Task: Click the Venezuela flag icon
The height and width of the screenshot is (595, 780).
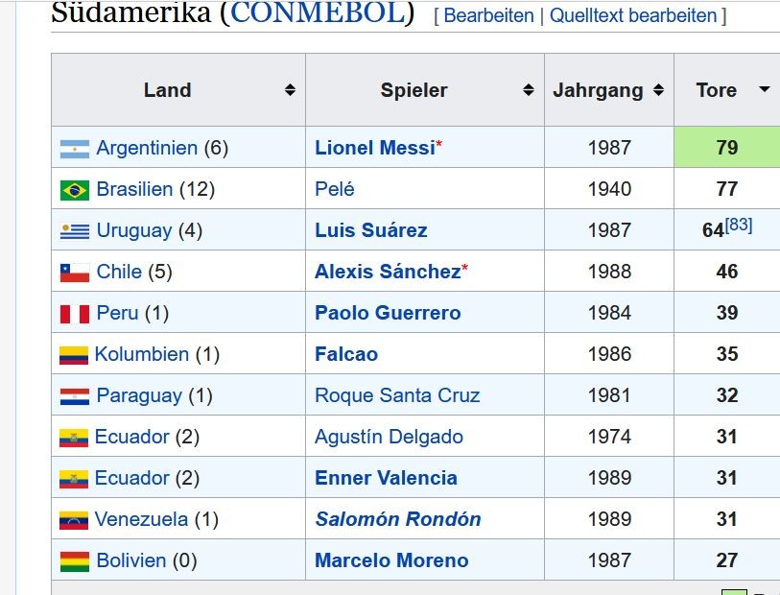Action: click(x=74, y=520)
